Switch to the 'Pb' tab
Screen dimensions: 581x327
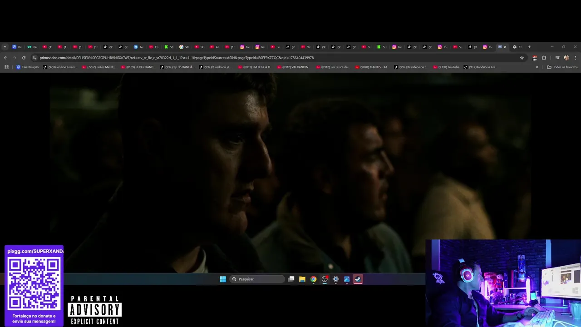(x=32, y=47)
